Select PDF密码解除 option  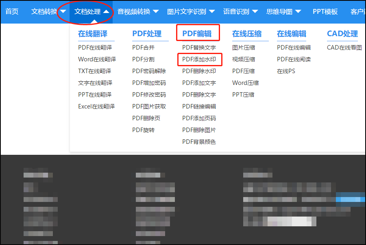click(149, 71)
